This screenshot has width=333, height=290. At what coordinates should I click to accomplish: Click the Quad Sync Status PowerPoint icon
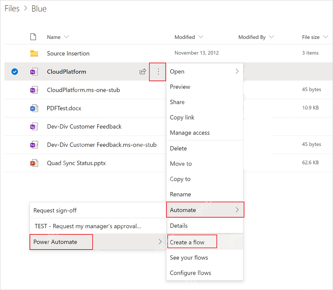coord(34,163)
